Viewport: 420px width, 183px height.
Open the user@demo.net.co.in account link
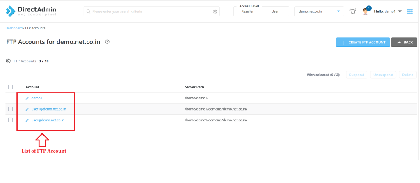click(48, 120)
